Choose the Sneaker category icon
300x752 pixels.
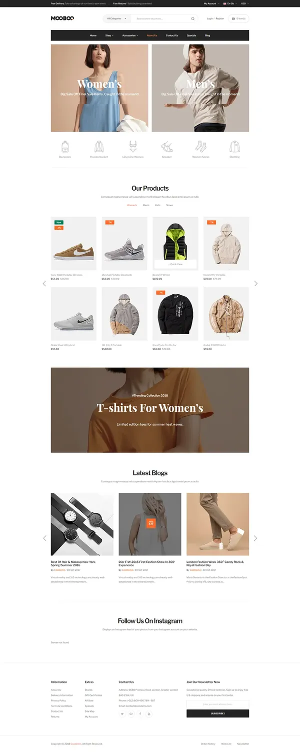(166, 147)
